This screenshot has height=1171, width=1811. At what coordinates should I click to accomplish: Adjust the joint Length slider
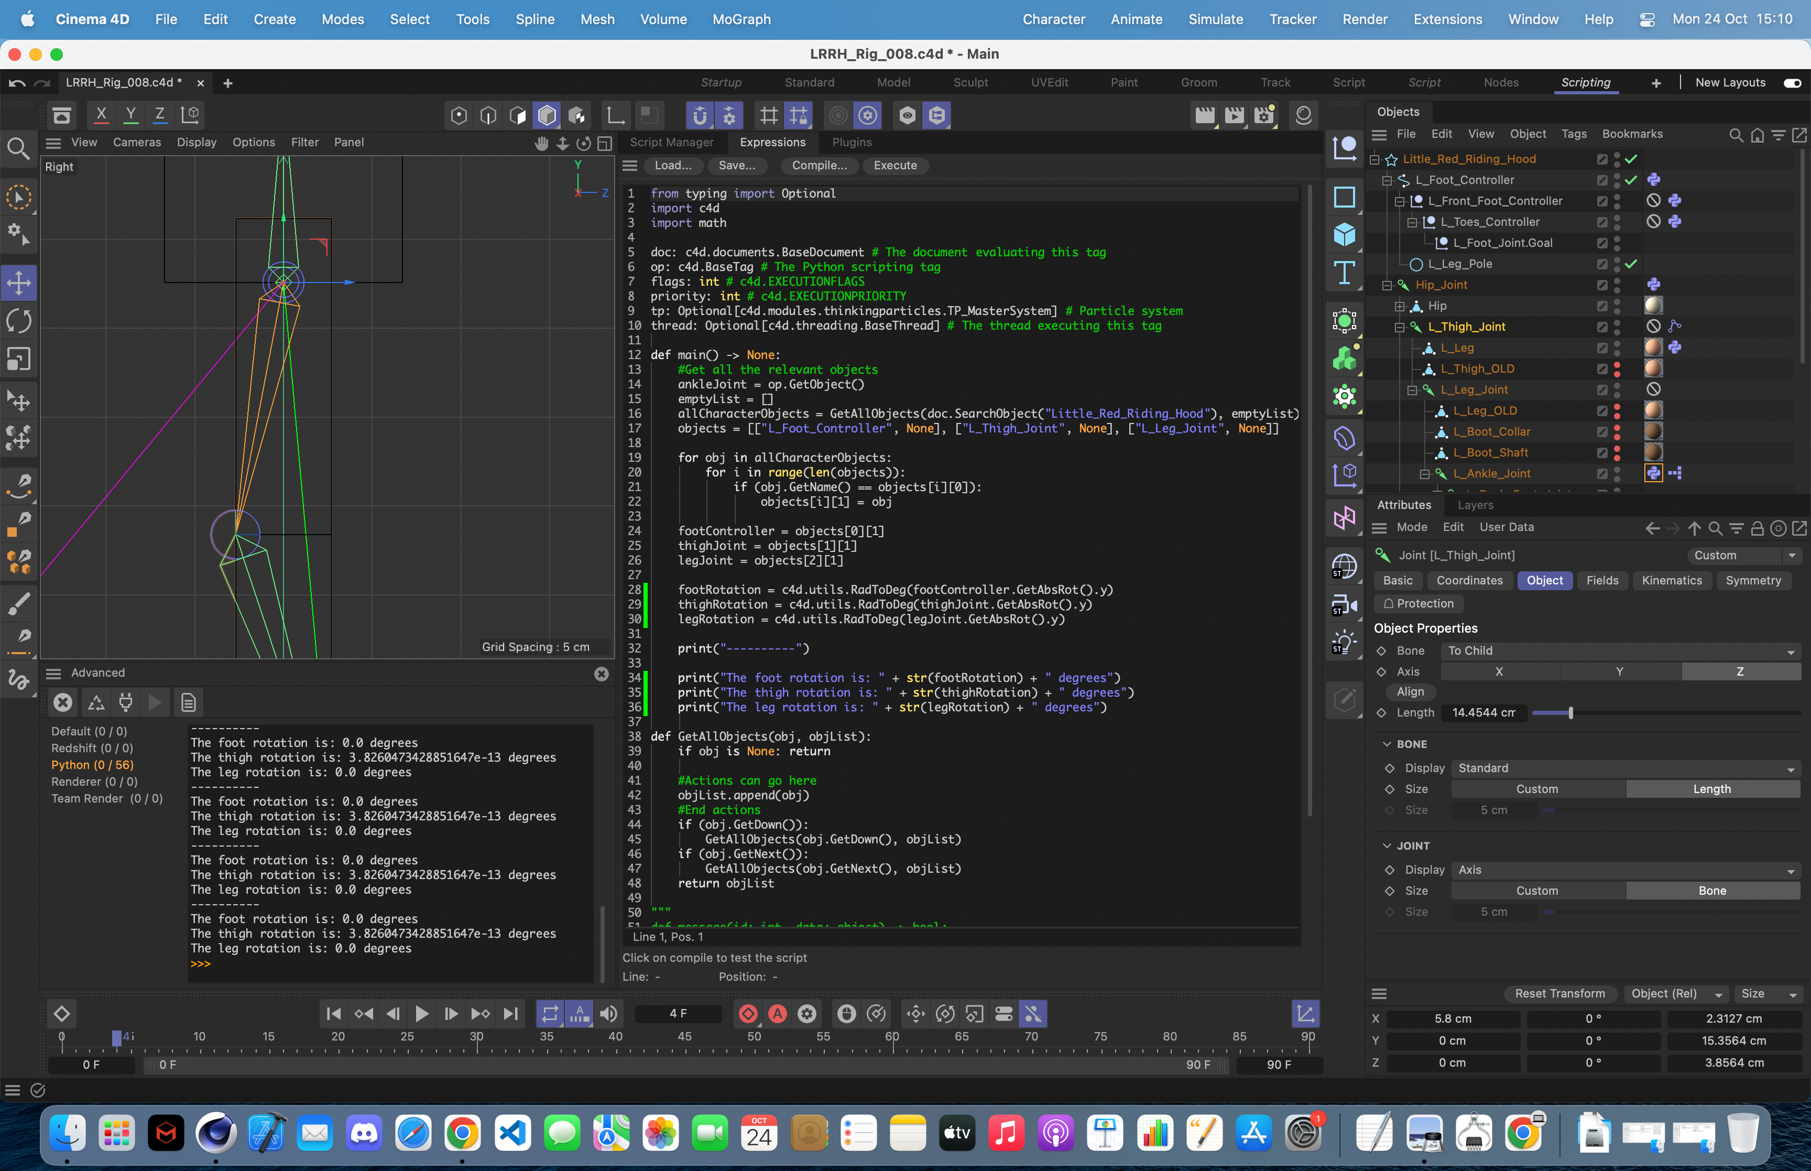(1570, 712)
